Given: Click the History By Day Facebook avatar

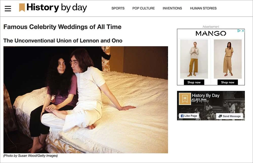Looking at the screenshot, I should coord(185,99).
